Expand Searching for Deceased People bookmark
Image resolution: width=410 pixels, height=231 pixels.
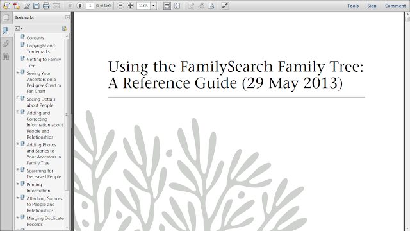pos(18,169)
